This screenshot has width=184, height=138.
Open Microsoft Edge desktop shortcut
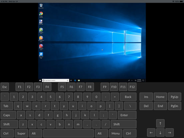tap(41, 55)
